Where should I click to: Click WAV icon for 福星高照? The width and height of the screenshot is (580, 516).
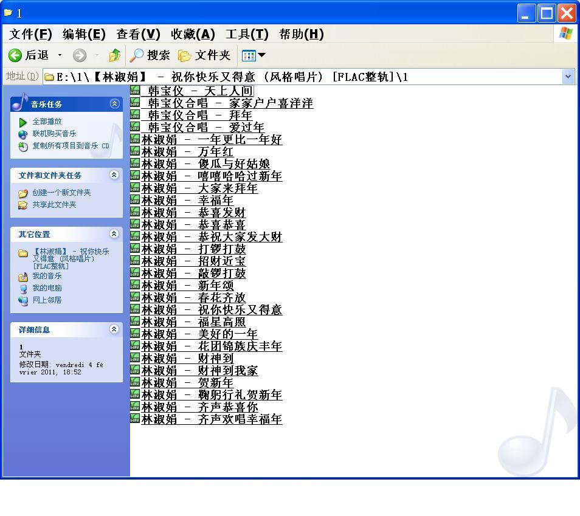click(135, 322)
